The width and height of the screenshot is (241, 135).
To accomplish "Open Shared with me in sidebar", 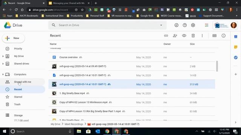I will (23, 82).
